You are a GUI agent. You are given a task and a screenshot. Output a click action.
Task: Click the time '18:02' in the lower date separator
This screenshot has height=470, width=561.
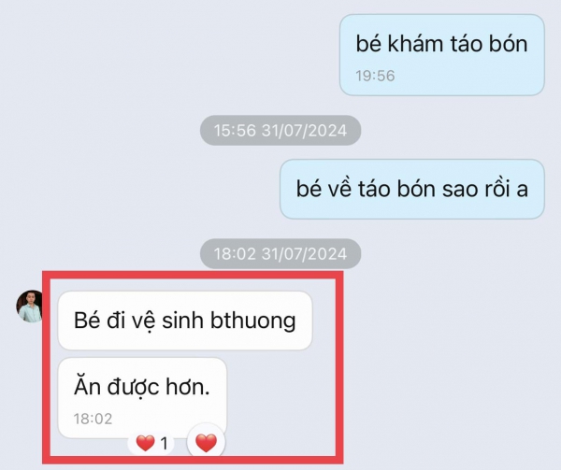click(x=235, y=254)
